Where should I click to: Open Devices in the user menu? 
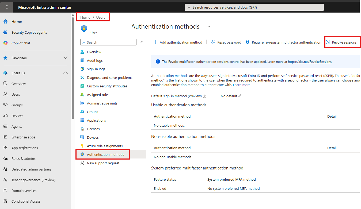93,137
